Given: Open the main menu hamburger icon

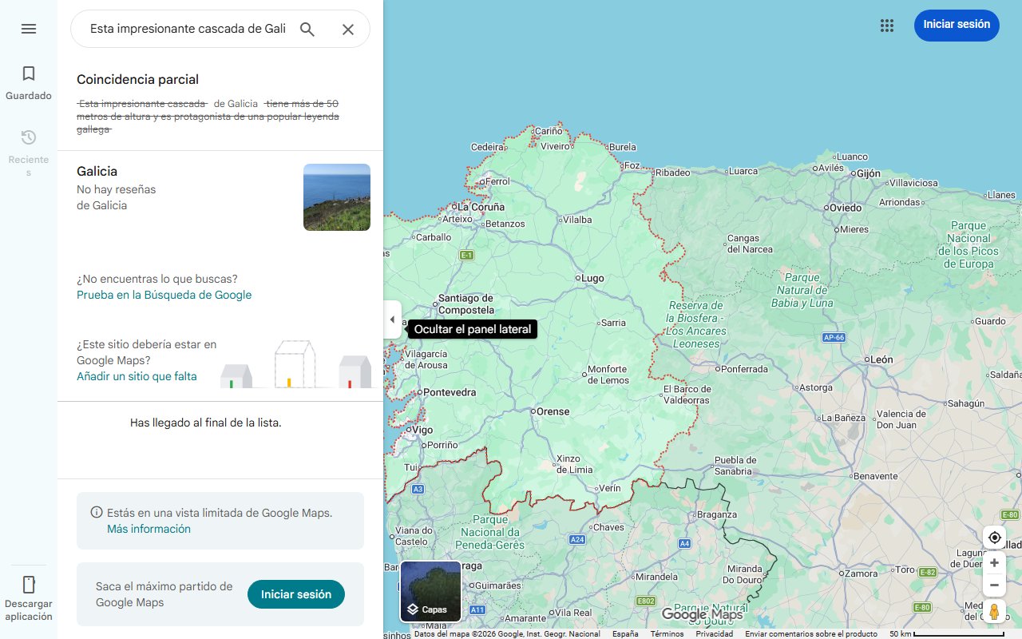Looking at the screenshot, I should point(29,29).
